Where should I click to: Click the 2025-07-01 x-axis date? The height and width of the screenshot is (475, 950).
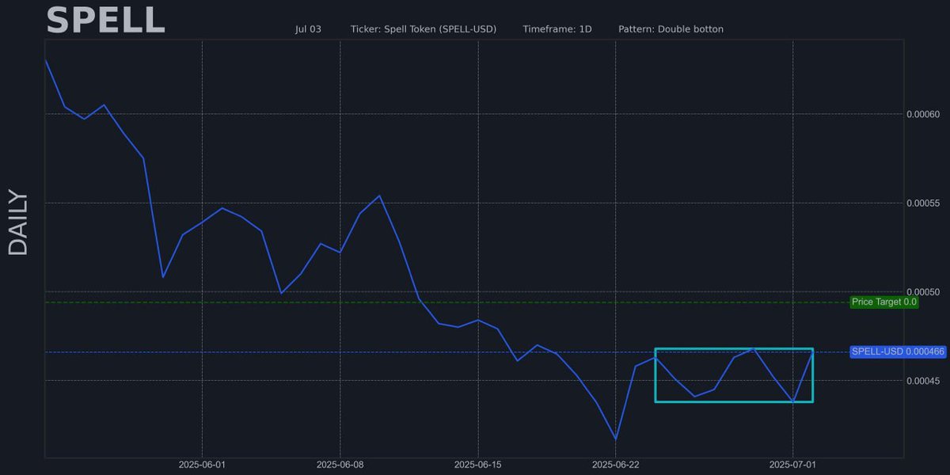pos(792,465)
